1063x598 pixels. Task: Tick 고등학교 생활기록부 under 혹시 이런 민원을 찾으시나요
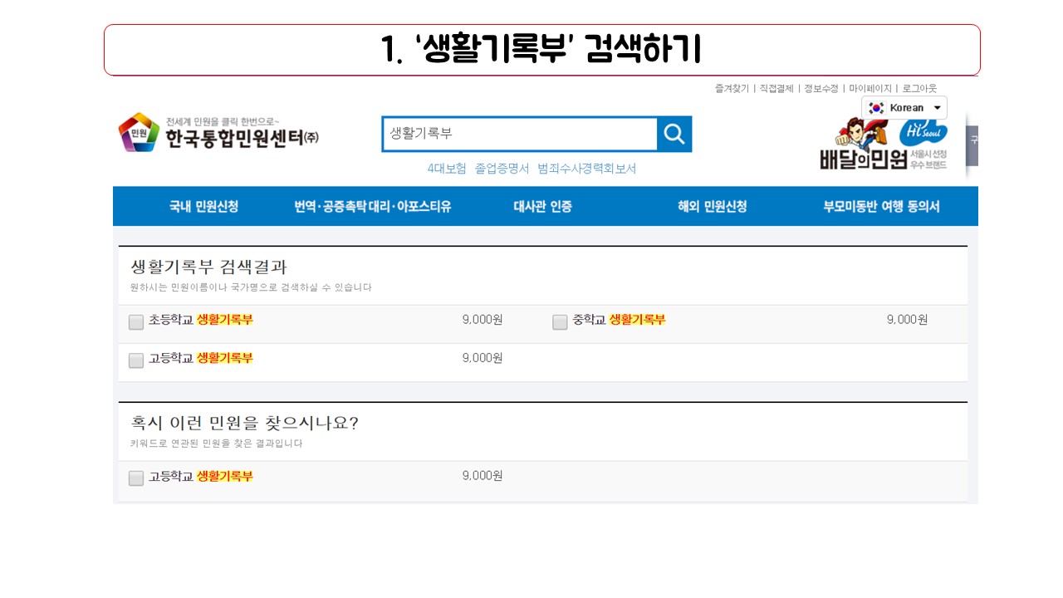[136, 478]
